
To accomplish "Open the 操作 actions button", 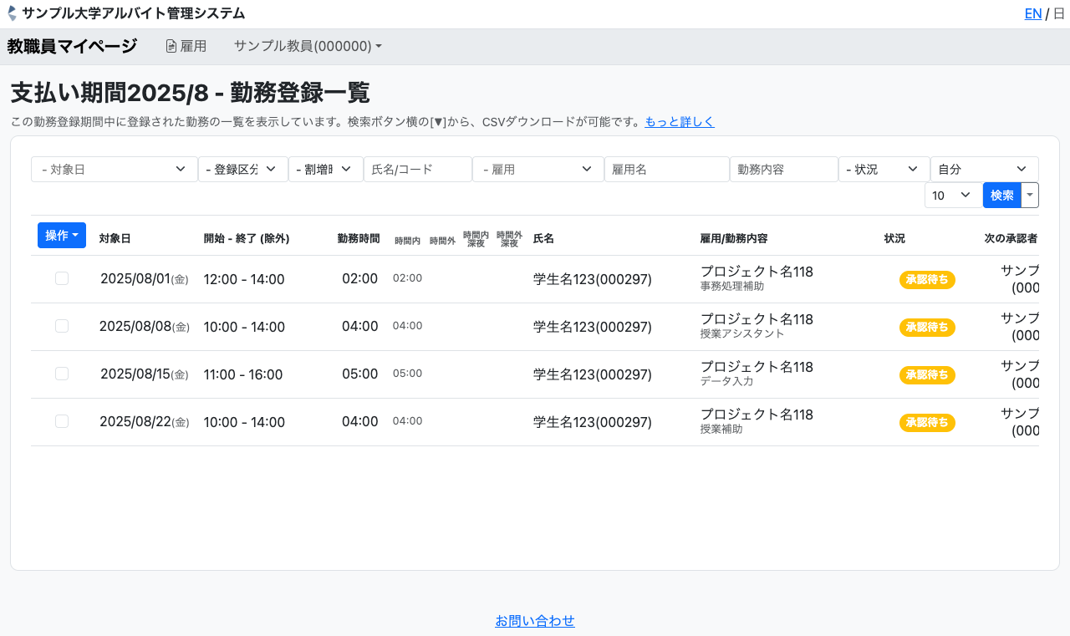I will [62, 236].
